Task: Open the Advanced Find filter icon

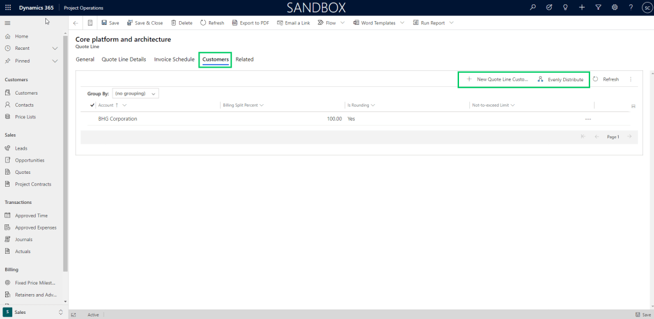Action: [598, 8]
